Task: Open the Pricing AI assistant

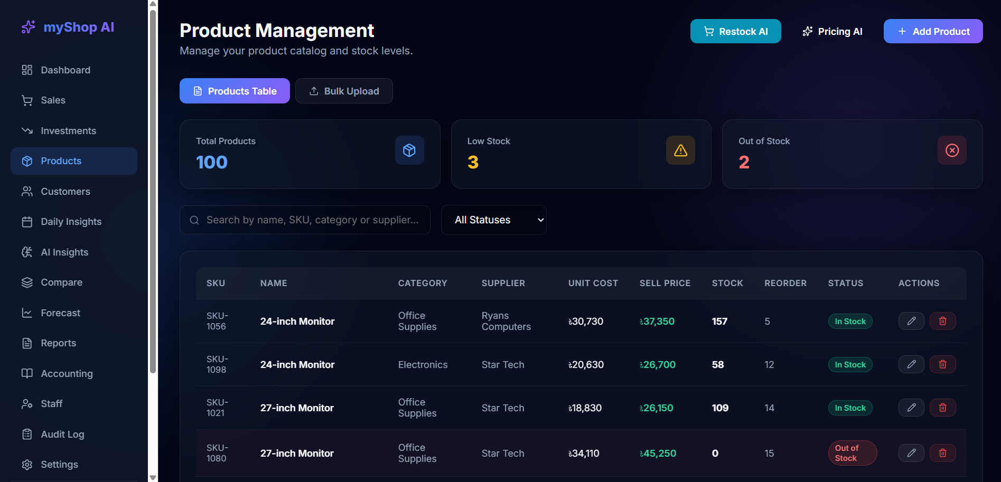Action: [x=832, y=31]
